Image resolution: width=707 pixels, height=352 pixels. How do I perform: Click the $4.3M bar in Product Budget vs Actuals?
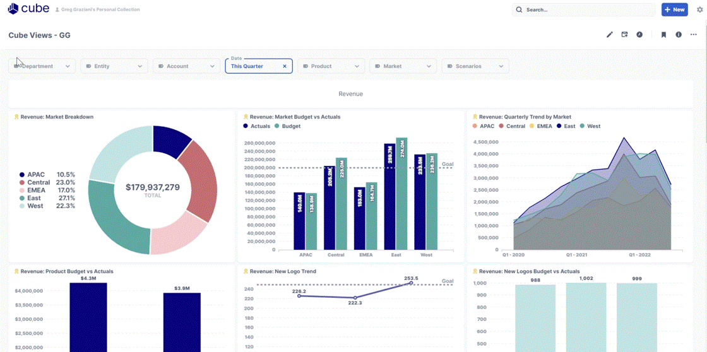pos(88,317)
